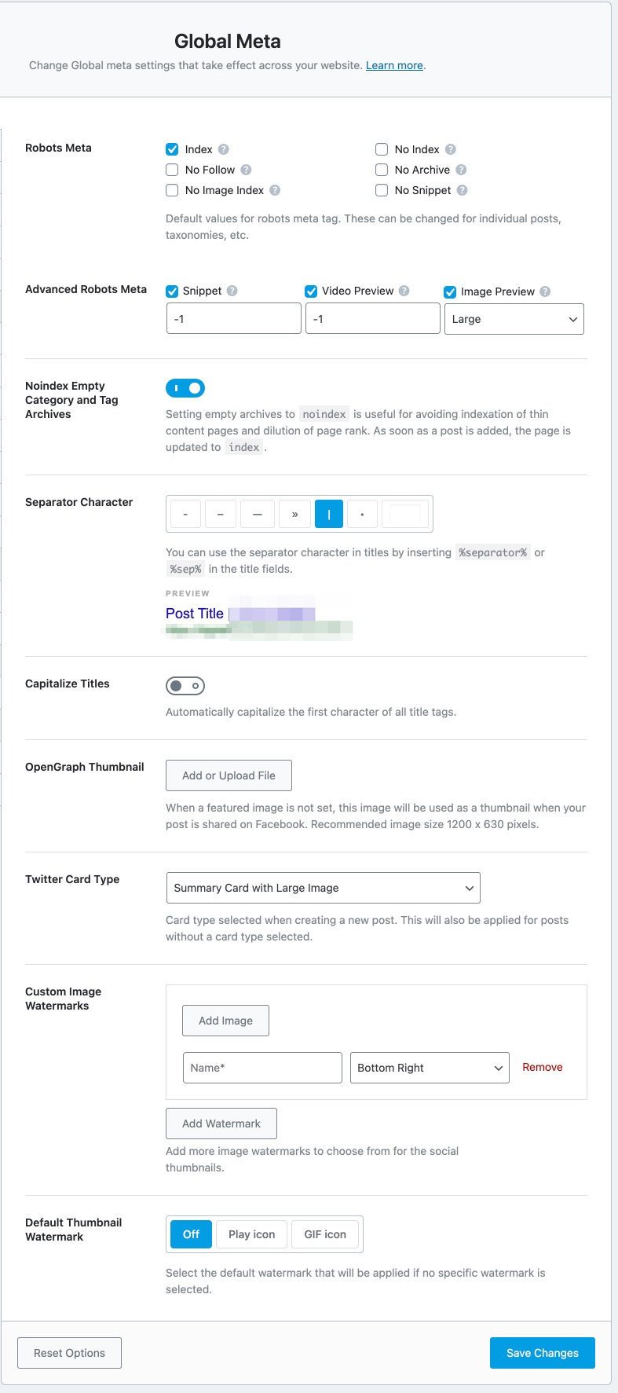
Task: Uncheck the Snippet checkbox
Action: pos(172,291)
